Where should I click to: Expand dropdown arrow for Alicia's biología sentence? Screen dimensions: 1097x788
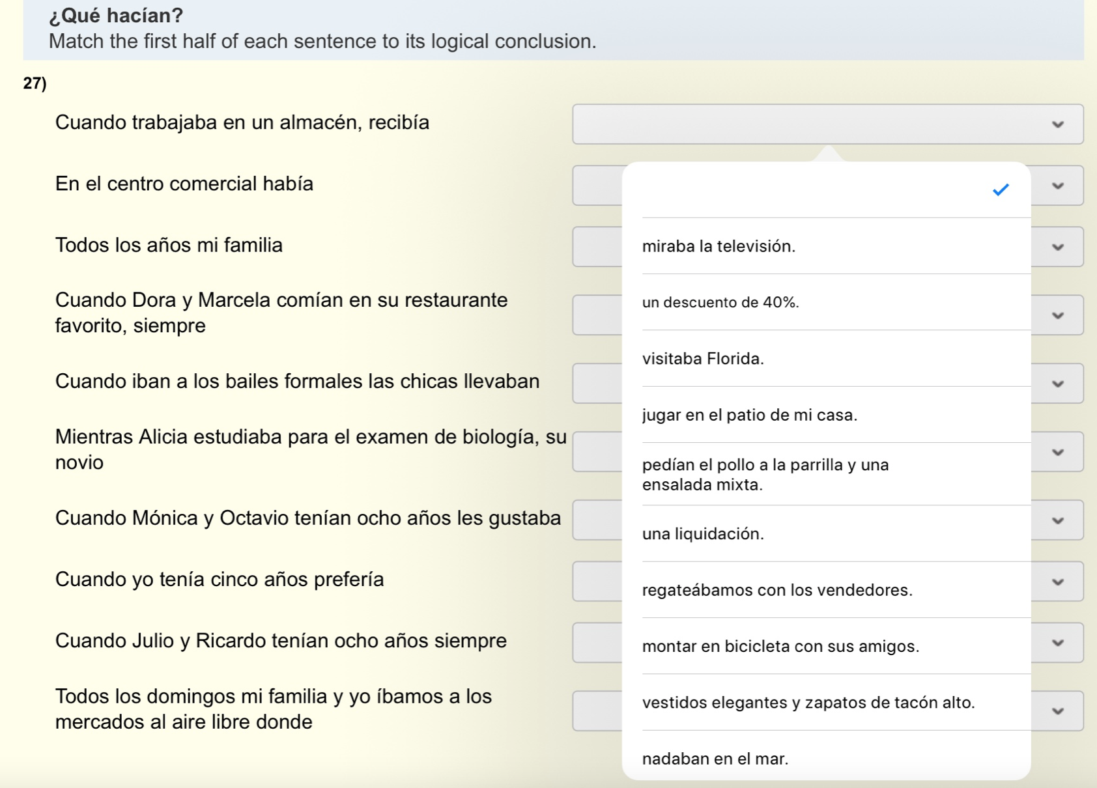click(1057, 452)
